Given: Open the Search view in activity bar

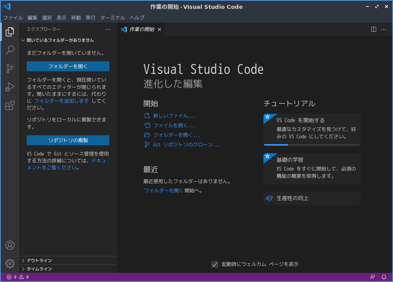Looking at the screenshot, I should point(10,50).
